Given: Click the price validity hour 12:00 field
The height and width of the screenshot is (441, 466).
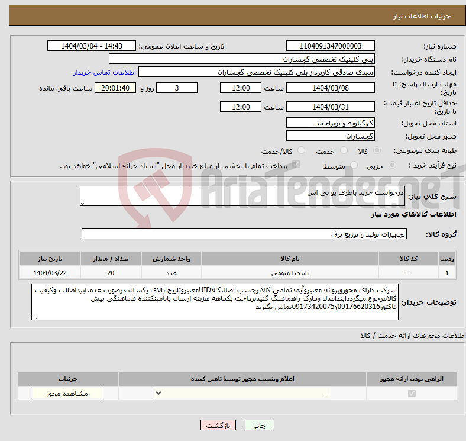Looking at the screenshot, I should pos(241,107).
